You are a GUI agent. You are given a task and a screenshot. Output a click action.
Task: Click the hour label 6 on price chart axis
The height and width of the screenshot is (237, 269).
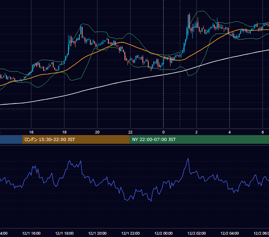[263, 132]
